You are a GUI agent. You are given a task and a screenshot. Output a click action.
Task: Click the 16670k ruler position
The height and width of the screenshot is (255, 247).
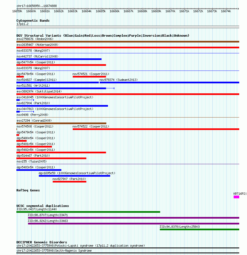[x=170, y=11]
